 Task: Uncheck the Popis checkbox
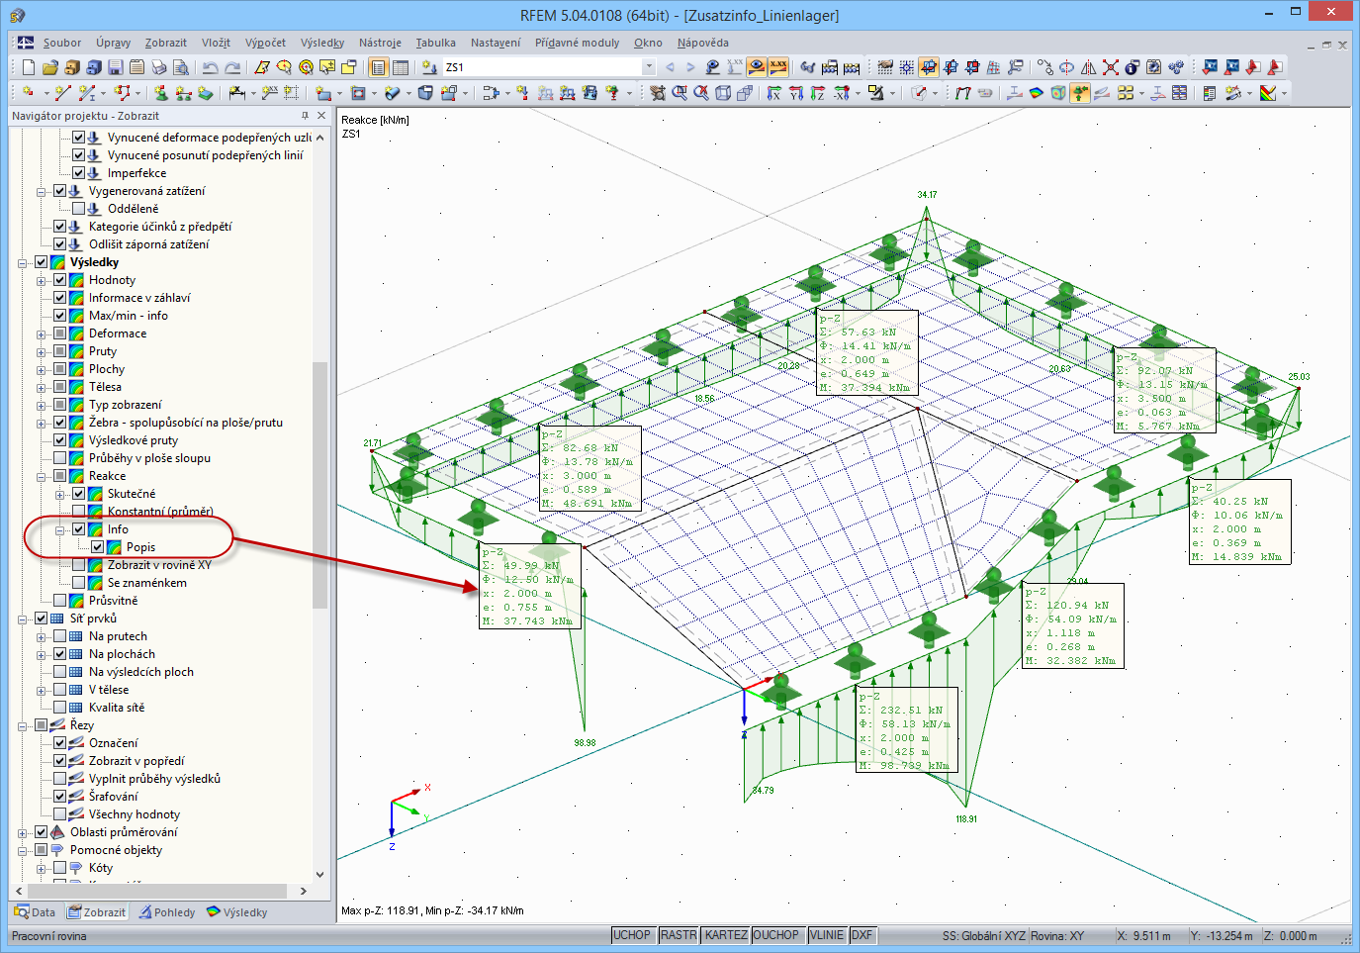pyautogui.click(x=97, y=547)
